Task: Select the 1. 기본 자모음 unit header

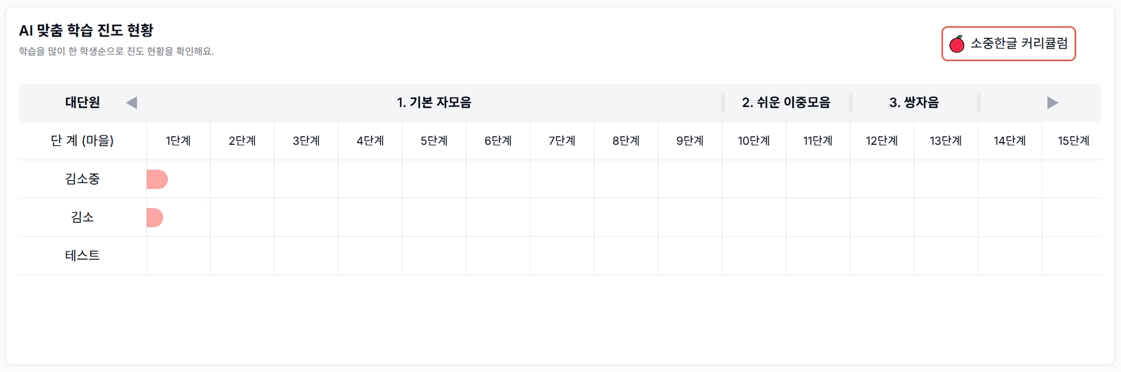Action: tap(434, 103)
